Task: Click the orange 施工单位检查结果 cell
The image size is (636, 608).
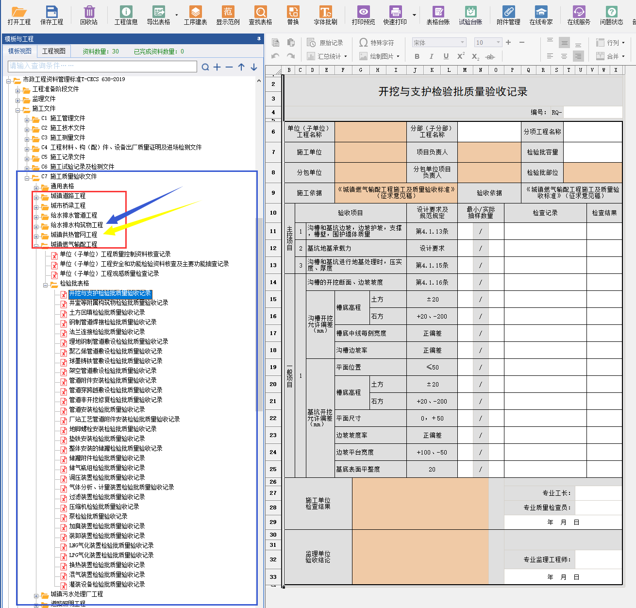Action: coord(420,504)
